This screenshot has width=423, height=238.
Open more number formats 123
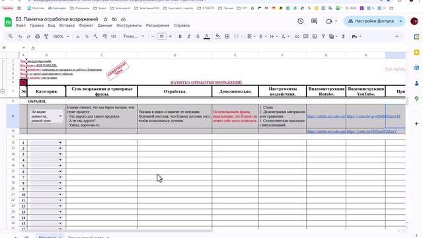pos(113,36)
